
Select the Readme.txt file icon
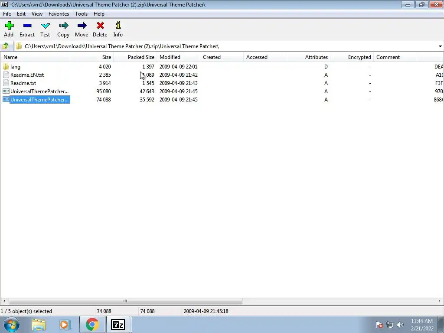pyautogui.click(x=6, y=83)
